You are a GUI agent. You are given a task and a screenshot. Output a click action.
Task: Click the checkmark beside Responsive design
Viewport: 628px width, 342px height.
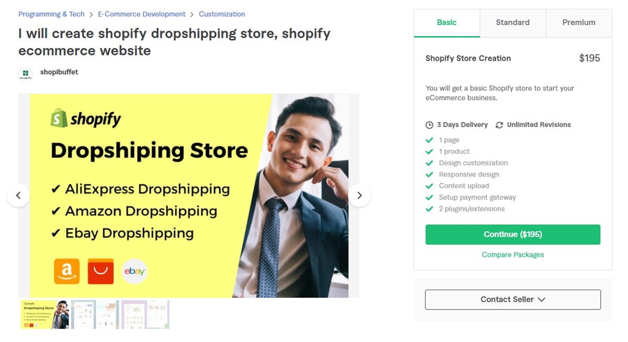coord(429,175)
